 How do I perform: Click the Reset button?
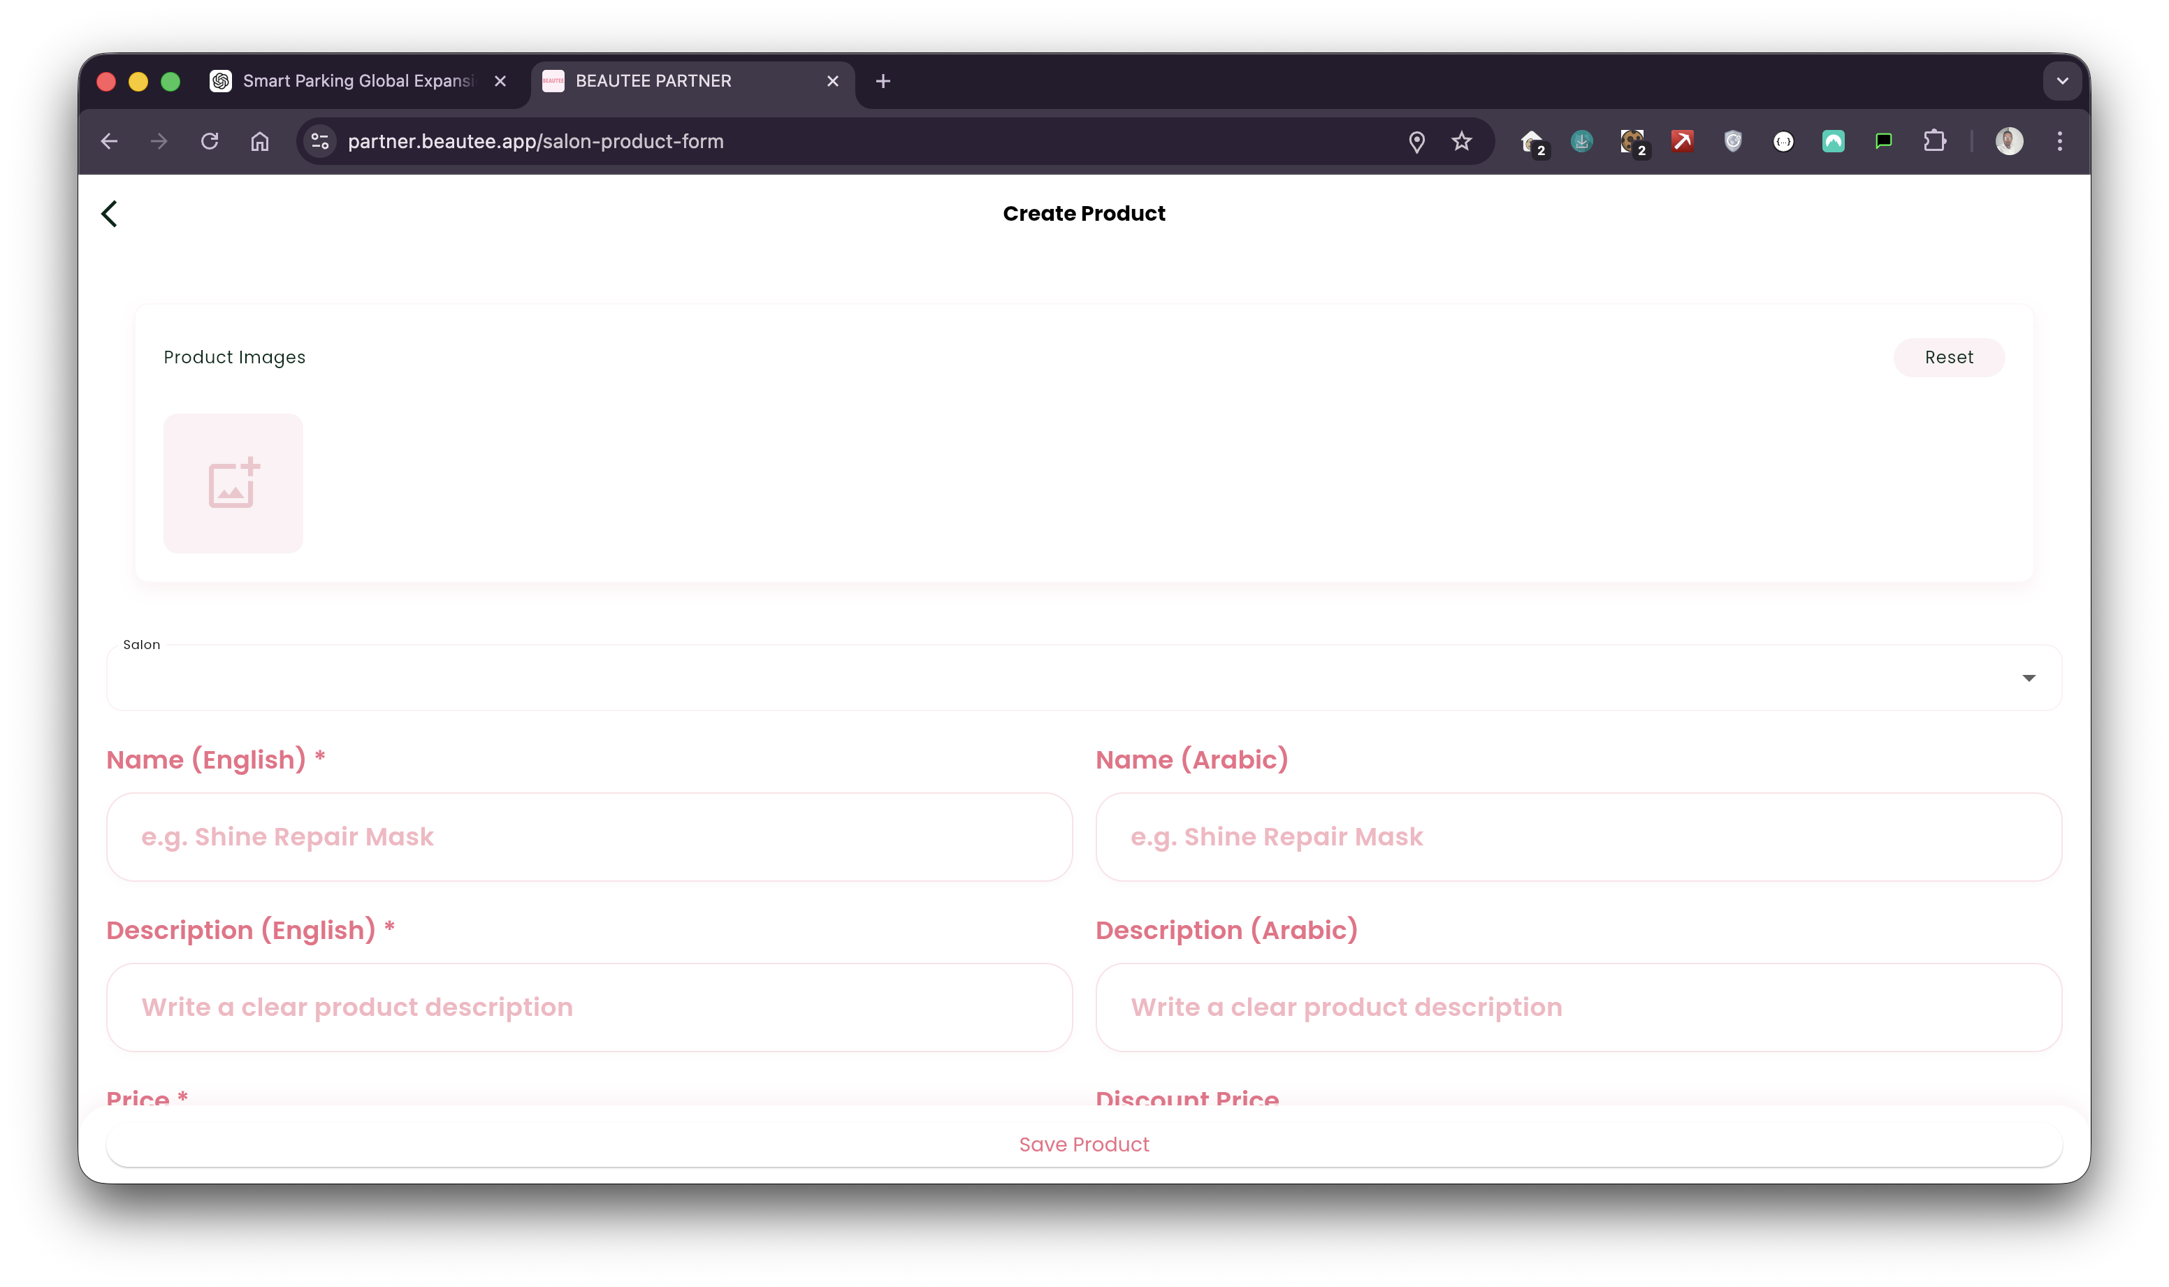(x=1949, y=357)
